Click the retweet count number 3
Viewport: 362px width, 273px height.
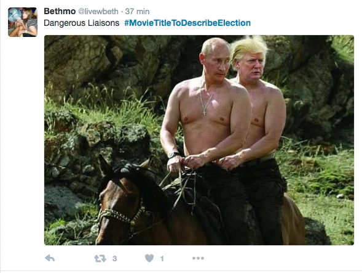click(114, 258)
